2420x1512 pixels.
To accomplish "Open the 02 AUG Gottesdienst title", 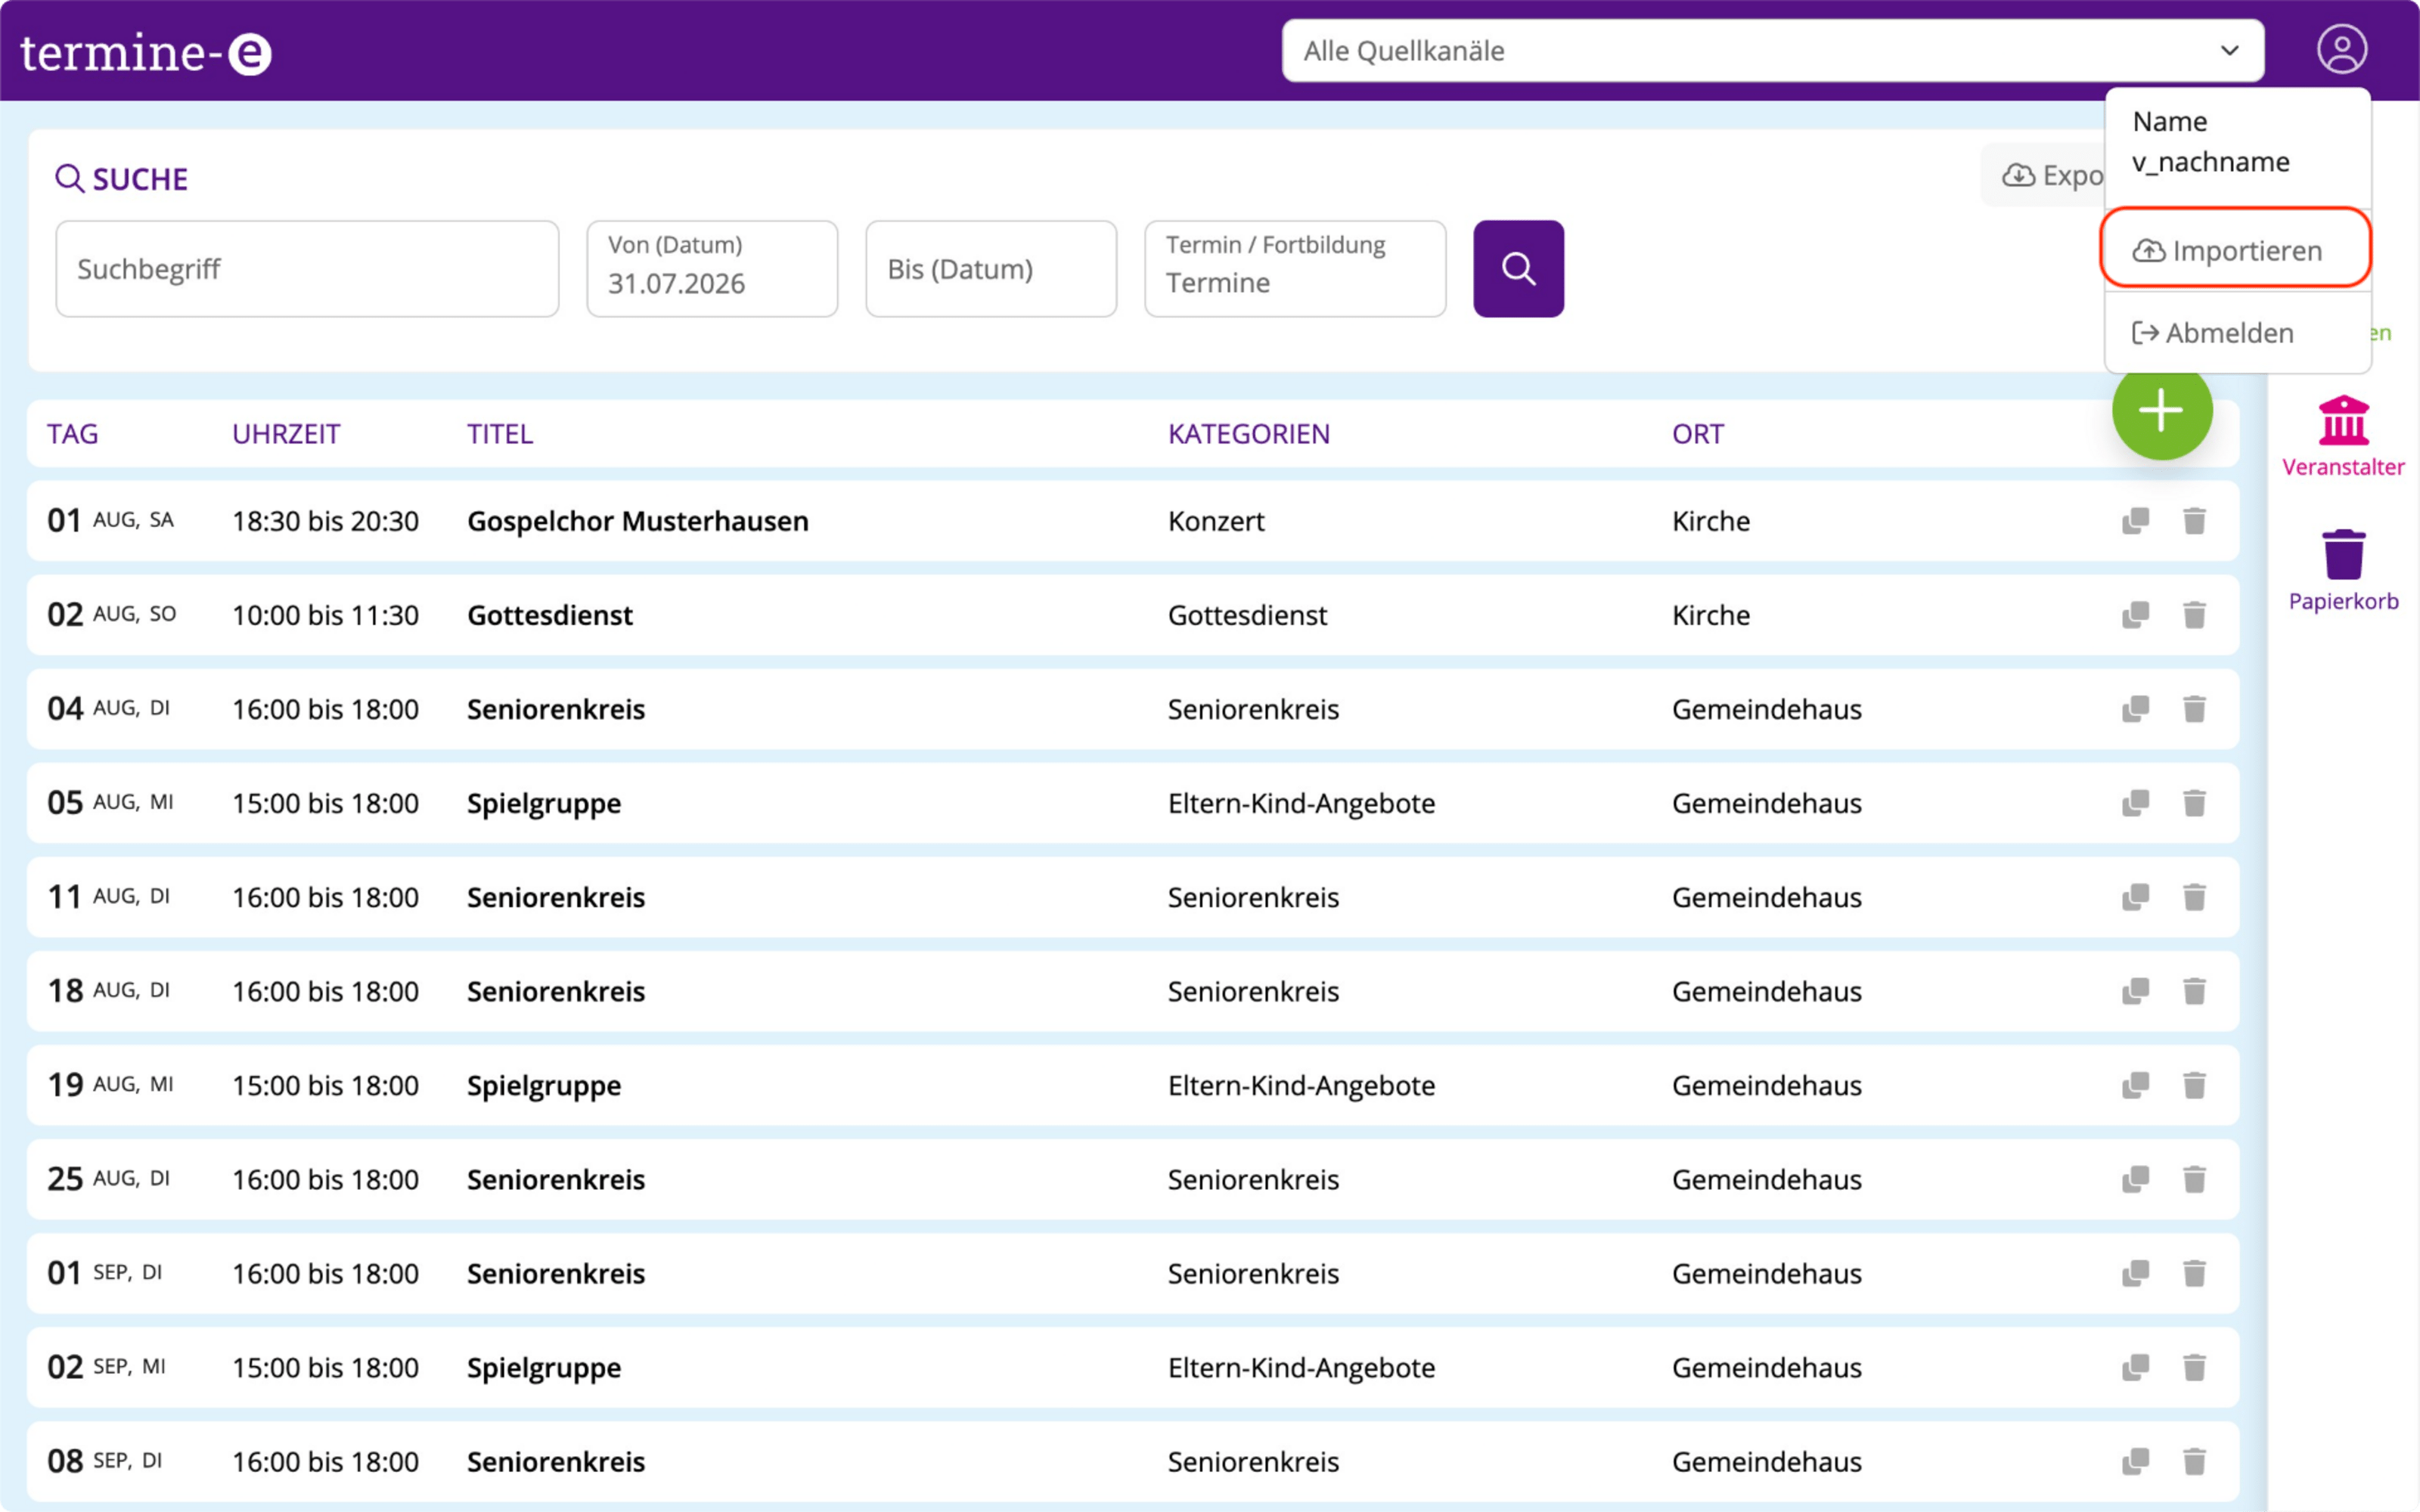I will pyautogui.click(x=550, y=615).
